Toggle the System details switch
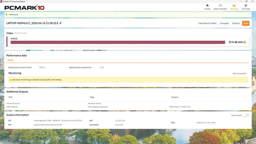 246,115
